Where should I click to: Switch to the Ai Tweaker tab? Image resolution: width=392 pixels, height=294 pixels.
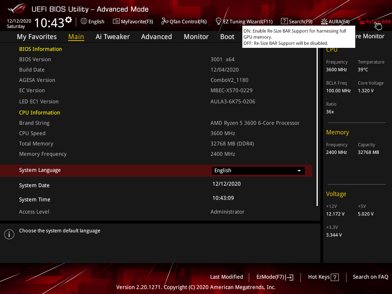(113, 37)
